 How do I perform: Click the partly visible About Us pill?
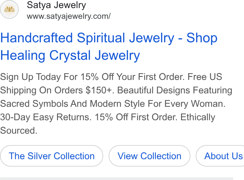[220, 156]
